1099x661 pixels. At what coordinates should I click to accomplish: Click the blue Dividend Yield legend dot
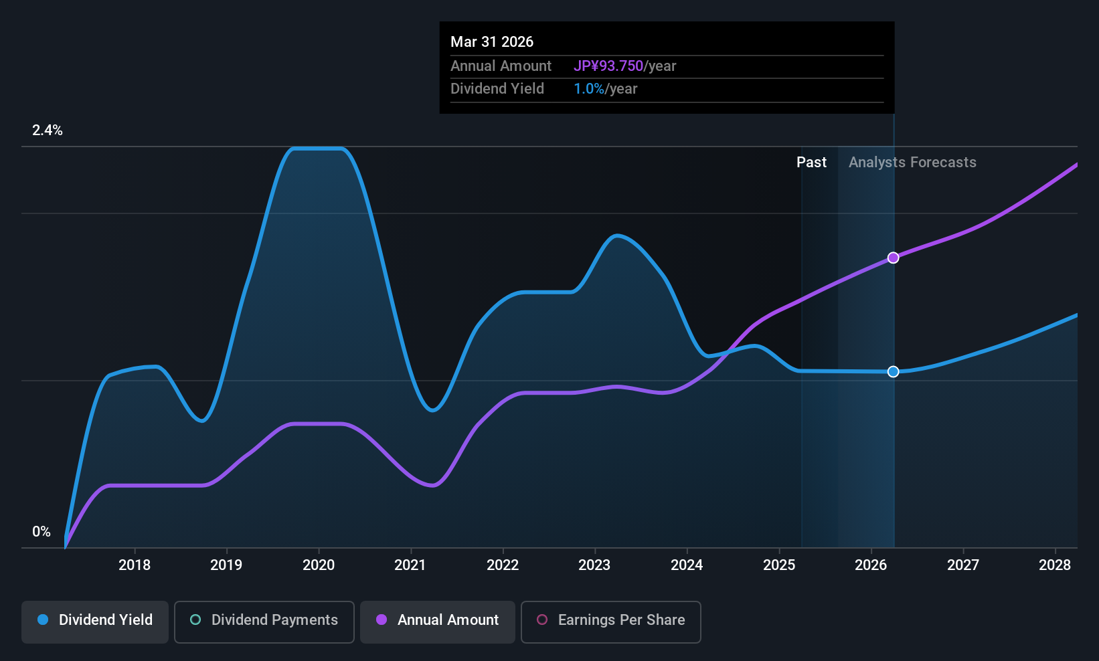tap(43, 620)
